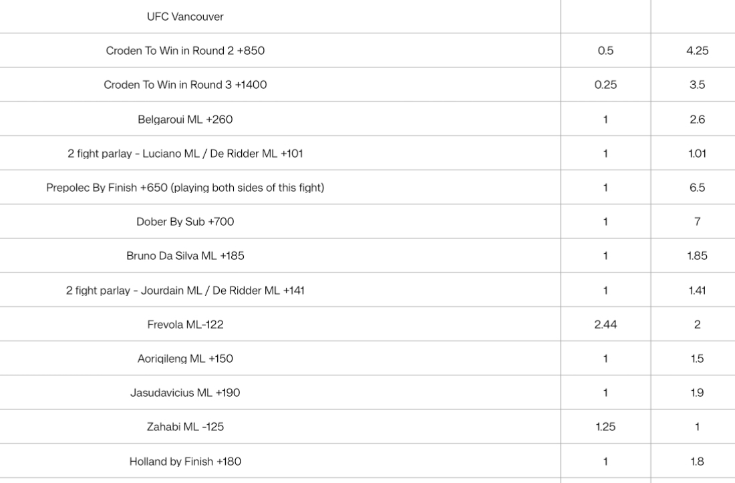Click the Prepolec By Finish +650 cell

point(185,188)
